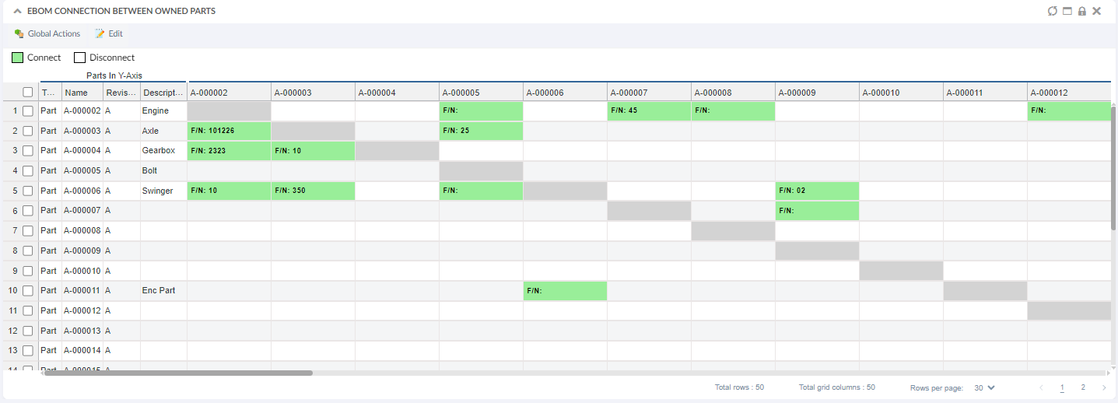1118x403 pixels.
Task: Click the maximize panel window icon
Action: 1067,12
